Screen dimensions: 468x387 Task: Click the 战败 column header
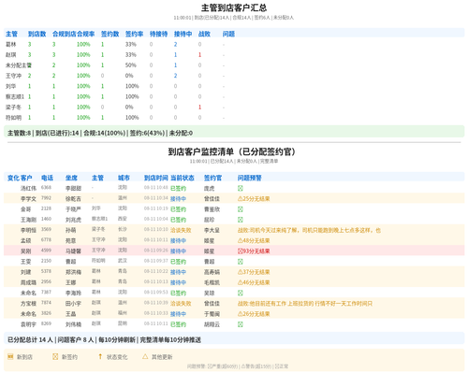[x=204, y=34]
